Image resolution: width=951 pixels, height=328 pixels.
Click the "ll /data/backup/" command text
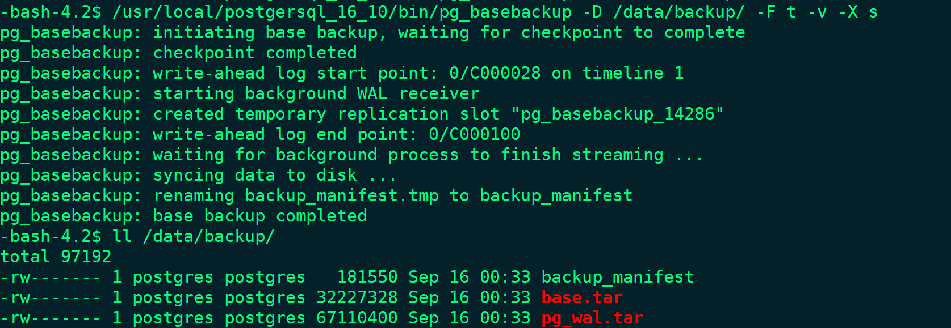pos(194,236)
